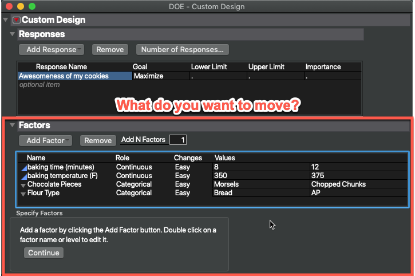Open the Custom Design red triangle menu
This screenshot has height=276, width=415.
(17, 20)
